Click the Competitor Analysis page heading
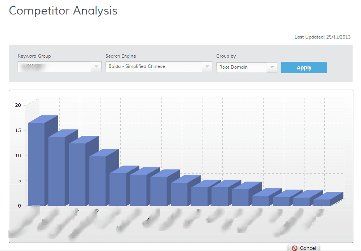 [63, 11]
